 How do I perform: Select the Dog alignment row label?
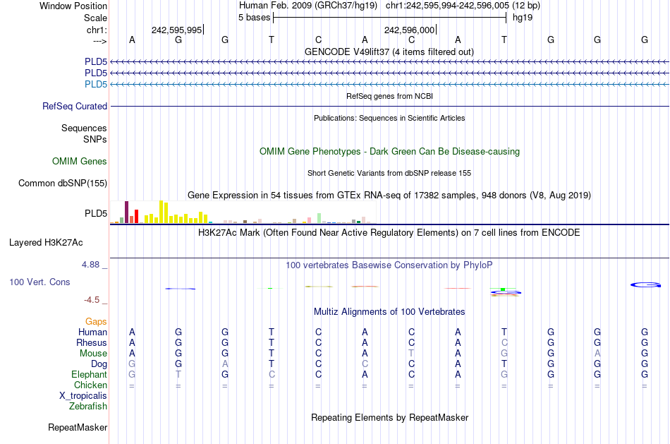[99, 364]
